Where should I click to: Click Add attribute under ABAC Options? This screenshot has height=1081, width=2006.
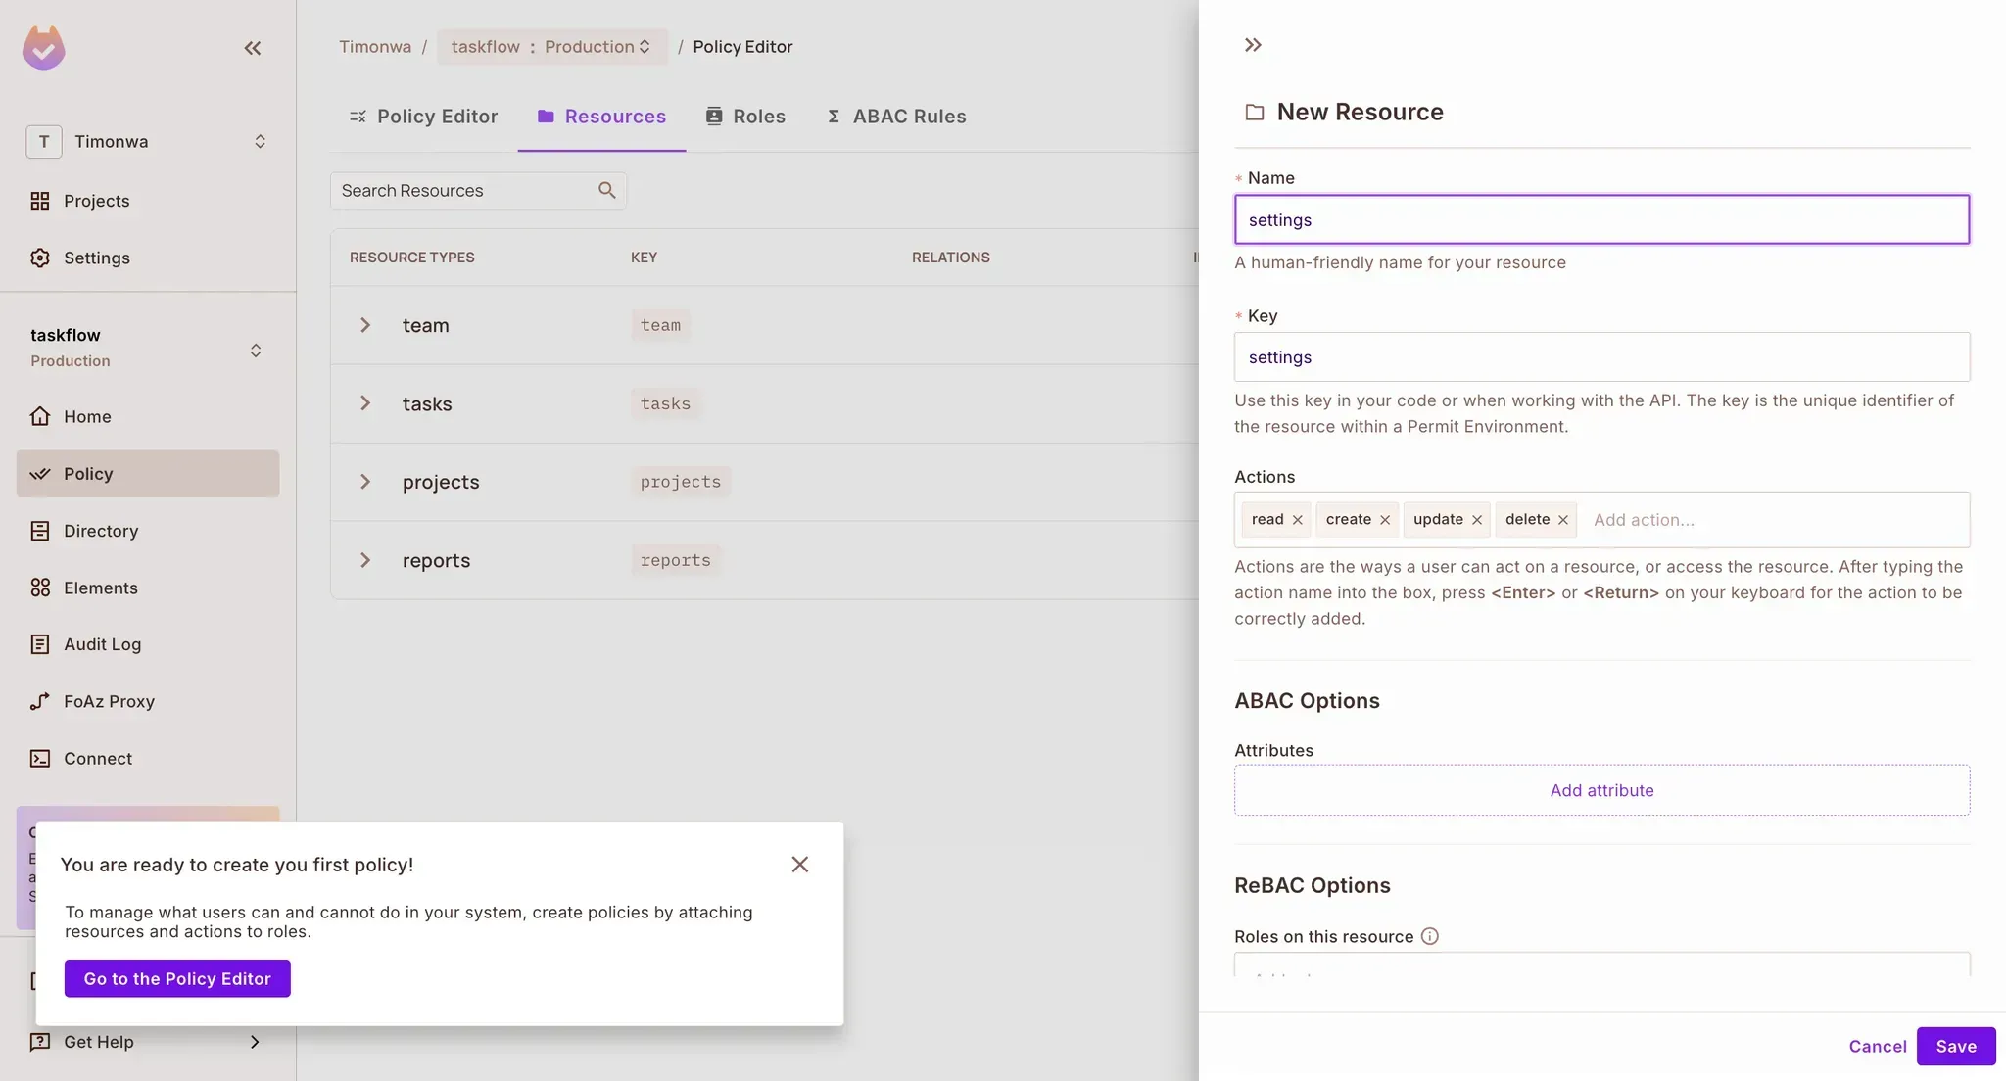click(x=1601, y=790)
